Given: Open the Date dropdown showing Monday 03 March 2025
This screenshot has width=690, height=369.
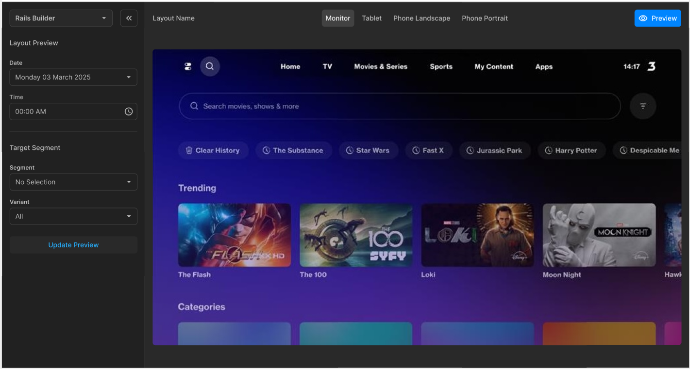Looking at the screenshot, I should (73, 77).
